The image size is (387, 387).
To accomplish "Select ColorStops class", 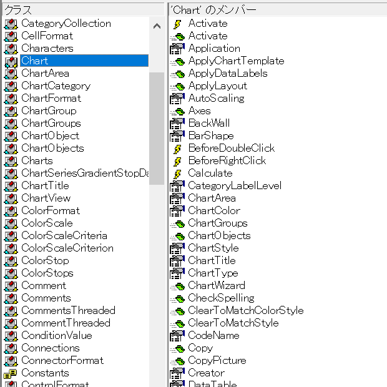I will click(47, 273).
